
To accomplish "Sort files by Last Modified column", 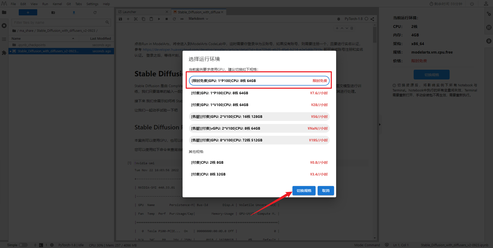I will (96, 39).
